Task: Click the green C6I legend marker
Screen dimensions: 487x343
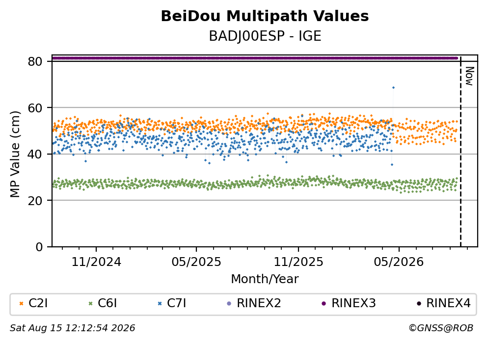Action: [91, 303]
